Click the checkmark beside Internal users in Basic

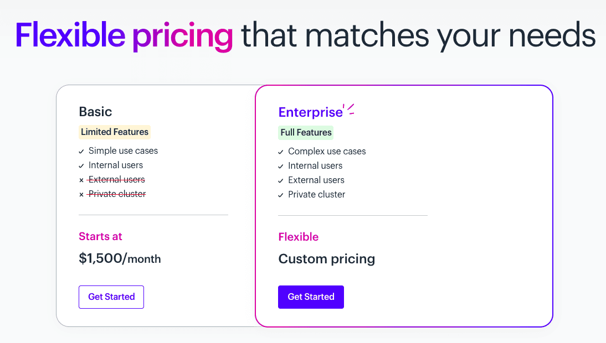click(x=81, y=165)
